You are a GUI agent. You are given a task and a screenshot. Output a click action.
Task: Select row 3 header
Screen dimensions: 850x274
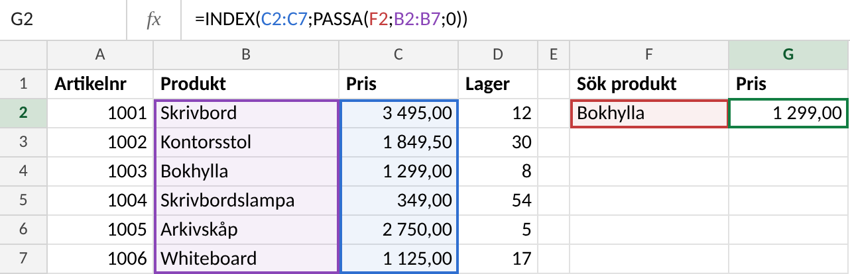pos(23,142)
